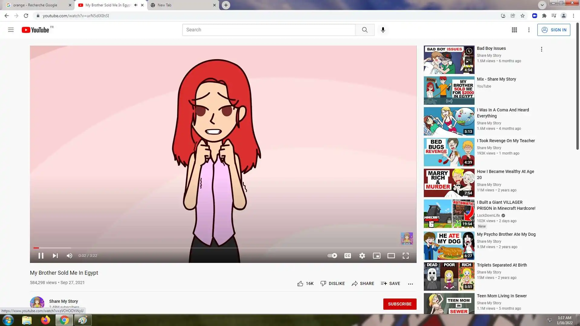Open the hamburger guide menu

[11, 30]
